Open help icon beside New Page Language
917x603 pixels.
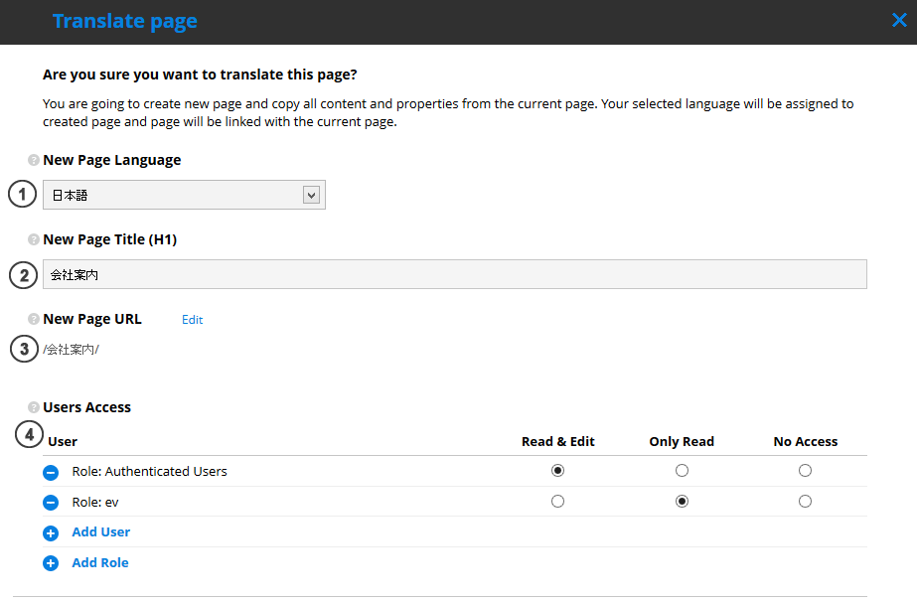[x=34, y=160]
